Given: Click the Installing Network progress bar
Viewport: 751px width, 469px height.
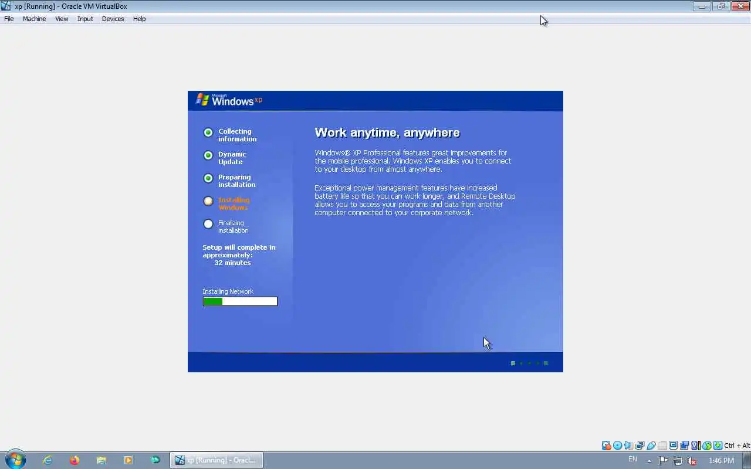Looking at the screenshot, I should tap(240, 301).
